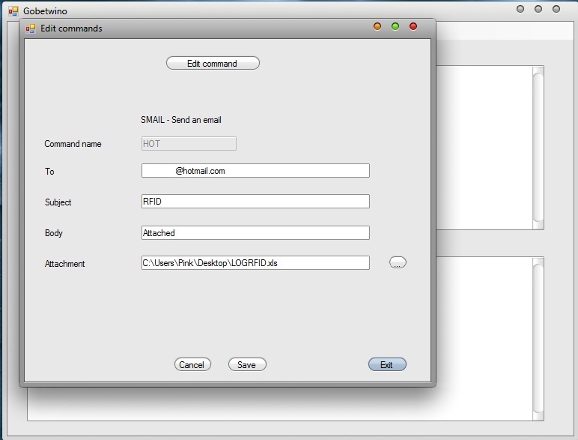This screenshot has height=440, width=578.
Task: Click the Cancel button
Action: point(192,364)
